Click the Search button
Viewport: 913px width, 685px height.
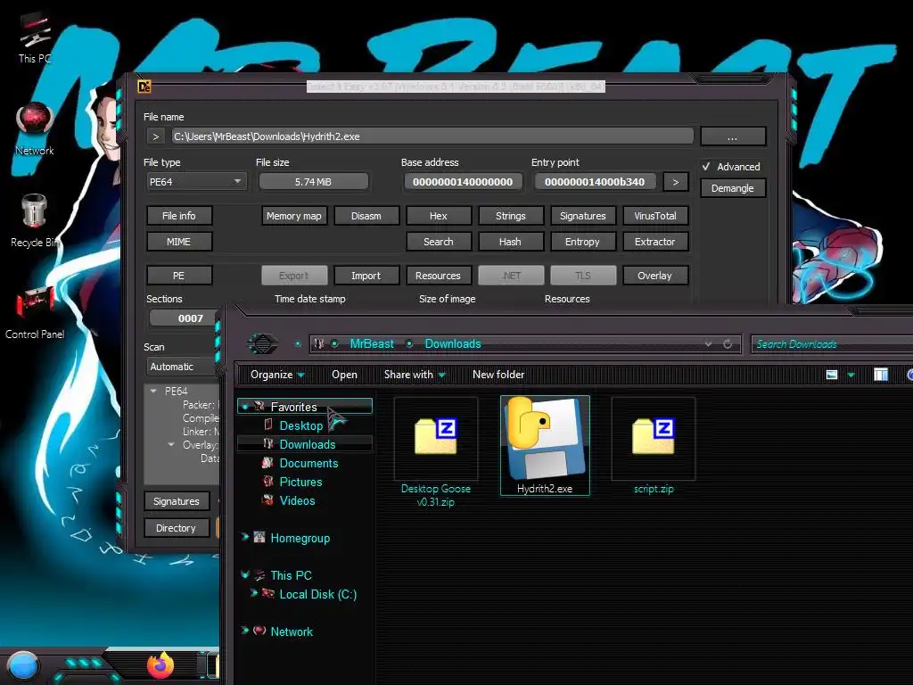point(439,242)
